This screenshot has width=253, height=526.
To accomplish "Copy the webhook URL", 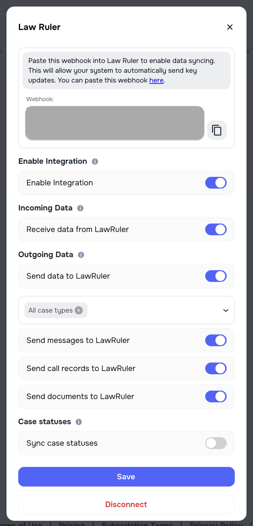I will point(217,130).
